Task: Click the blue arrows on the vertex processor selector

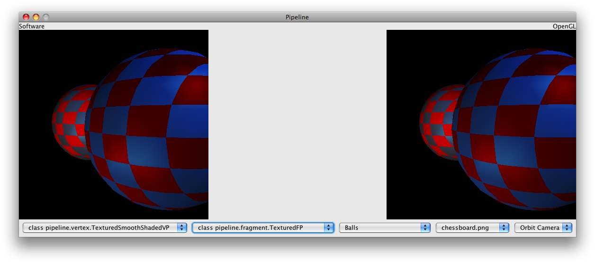Action: [x=182, y=228]
